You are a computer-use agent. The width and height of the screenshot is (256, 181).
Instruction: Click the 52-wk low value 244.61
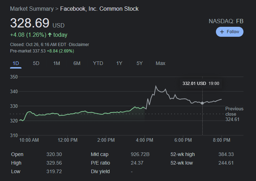click(226, 163)
